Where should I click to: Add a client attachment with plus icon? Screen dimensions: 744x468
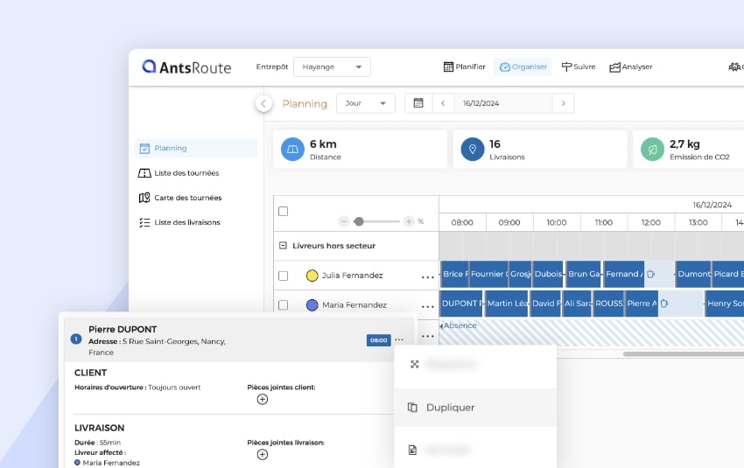pyautogui.click(x=262, y=399)
